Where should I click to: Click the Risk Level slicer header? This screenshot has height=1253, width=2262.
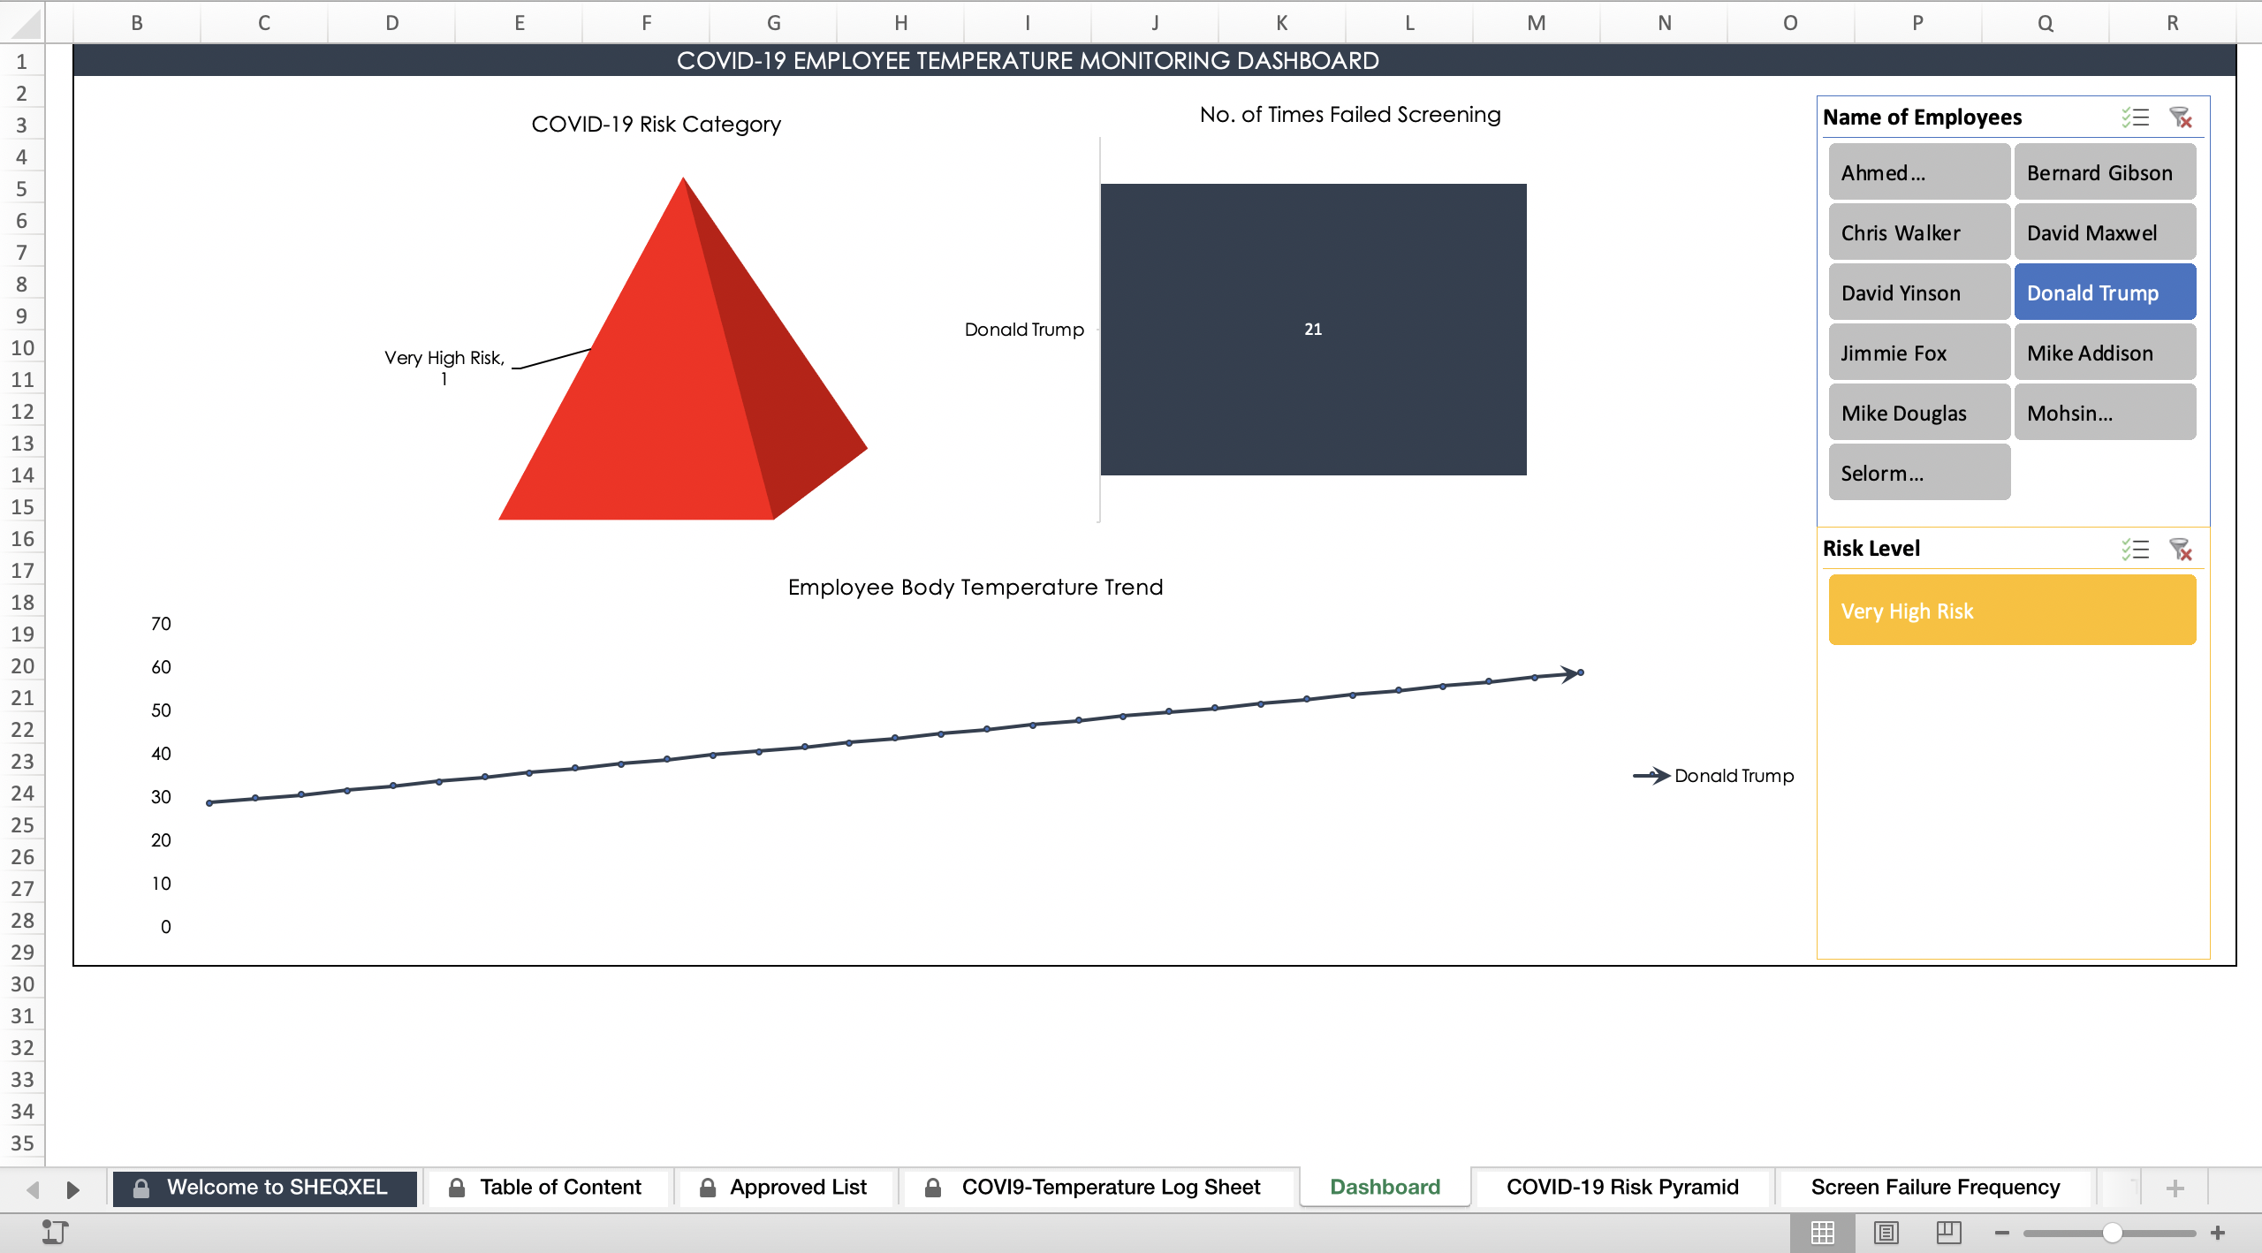(x=1871, y=548)
